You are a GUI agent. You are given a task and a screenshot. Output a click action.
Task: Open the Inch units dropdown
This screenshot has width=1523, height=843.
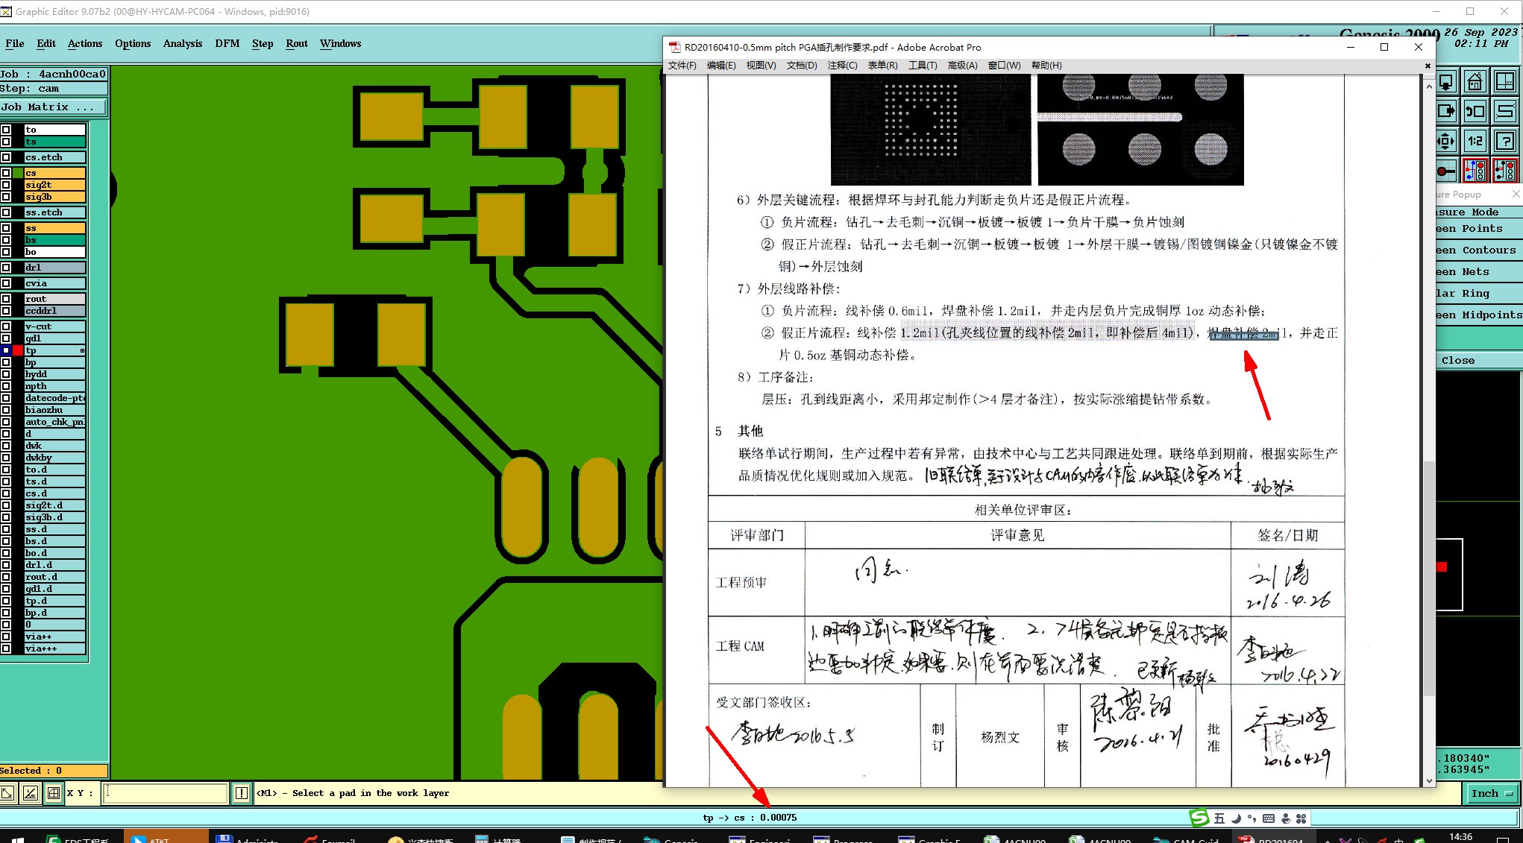pyautogui.click(x=1492, y=793)
